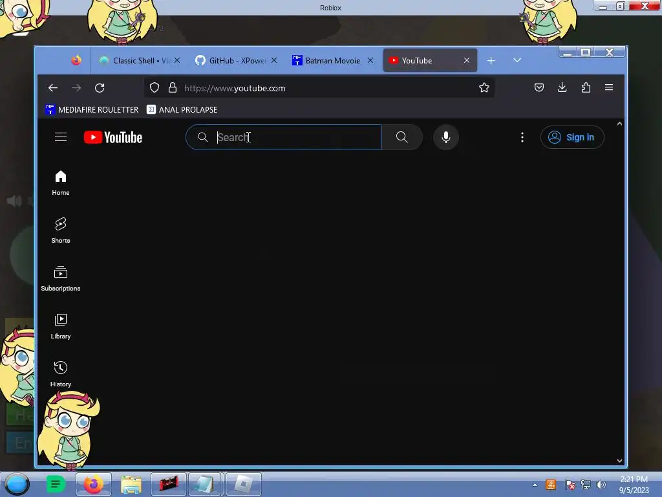
Task: Open Library in YouTube sidebar
Action: coord(61,326)
